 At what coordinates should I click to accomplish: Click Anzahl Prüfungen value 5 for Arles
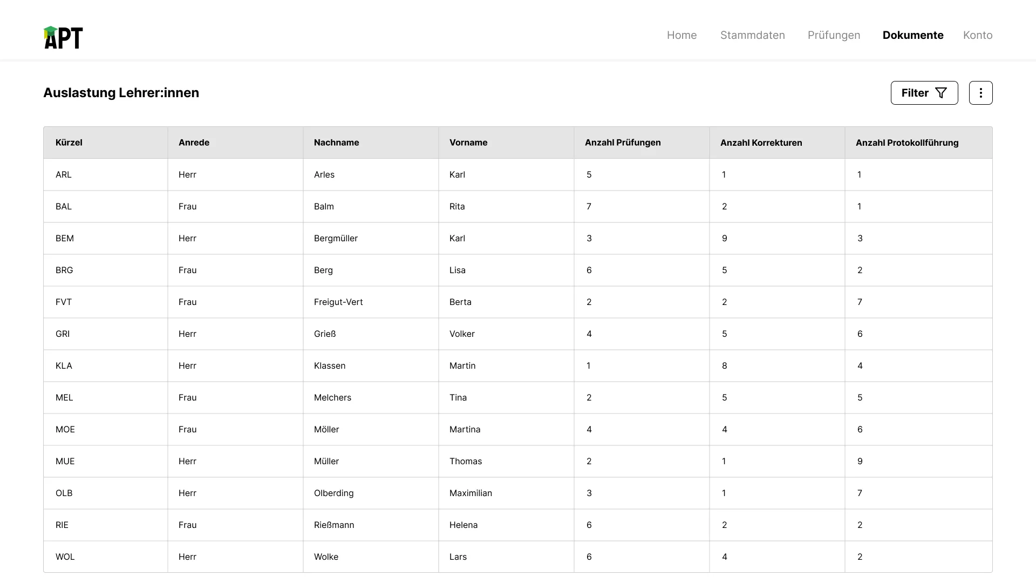pos(589,174)
